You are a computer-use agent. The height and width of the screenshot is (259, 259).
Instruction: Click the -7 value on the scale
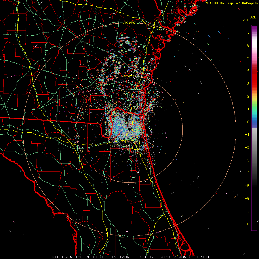click(247, 211)
